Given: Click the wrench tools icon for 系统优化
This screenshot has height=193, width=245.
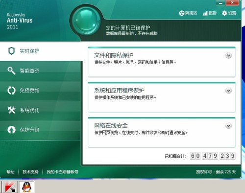Looking at the screenshot, I should click(x=11, y=110).
